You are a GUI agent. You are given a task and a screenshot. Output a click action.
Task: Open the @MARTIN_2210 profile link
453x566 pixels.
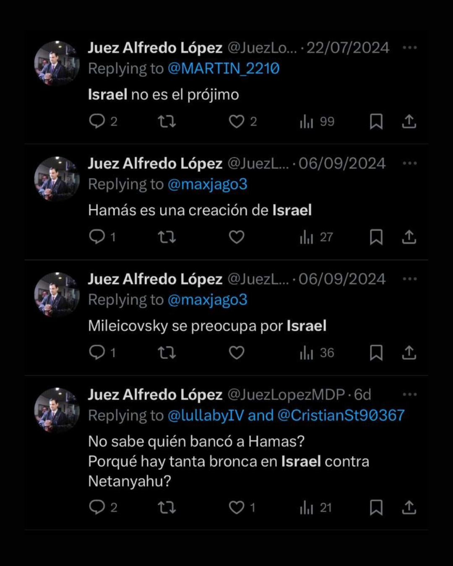click(224, 68)
